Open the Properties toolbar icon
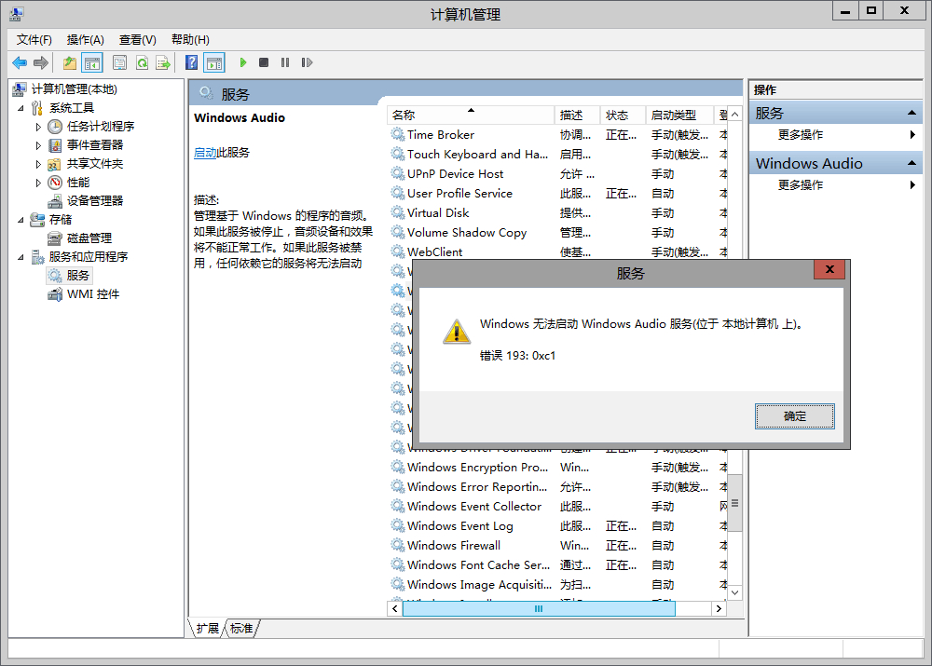The width and height of the screenshot is (932, 666). click(x=119, y=62)
